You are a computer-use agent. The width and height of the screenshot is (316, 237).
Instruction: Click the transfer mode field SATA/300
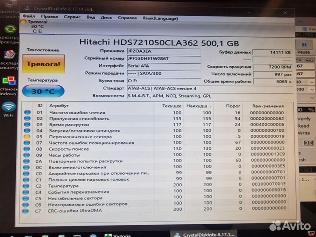(x=164, y=73)
